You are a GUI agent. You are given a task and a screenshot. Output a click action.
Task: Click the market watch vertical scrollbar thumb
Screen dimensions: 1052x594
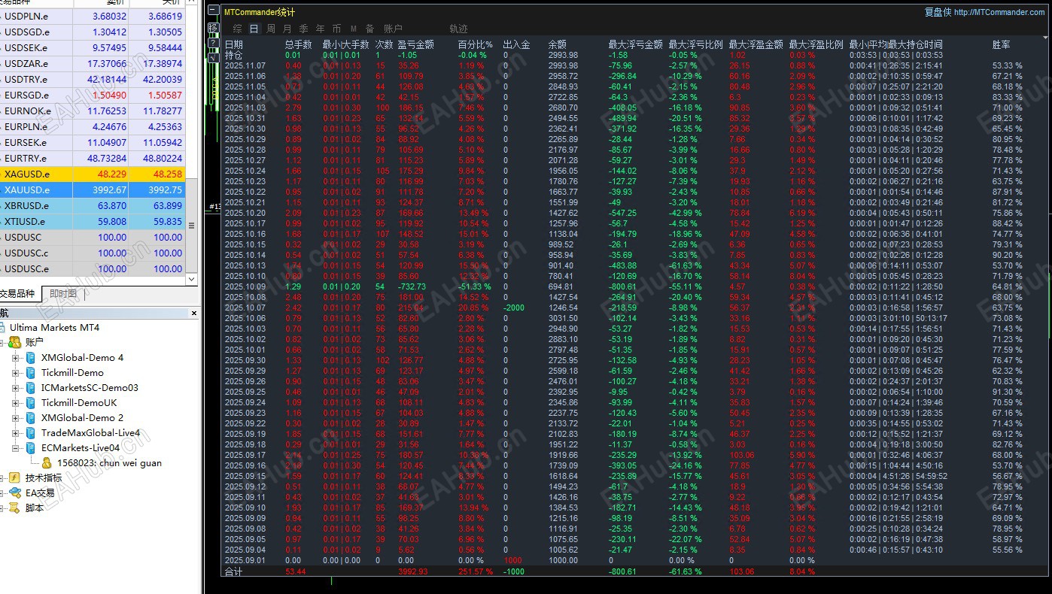point(191,226)
